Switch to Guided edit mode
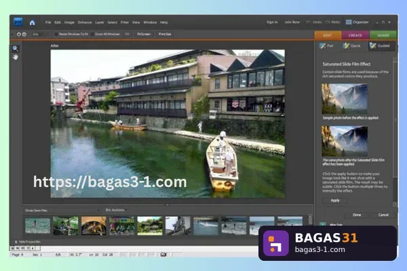Viewport: 407px width, 271px height. coord(381,46)
